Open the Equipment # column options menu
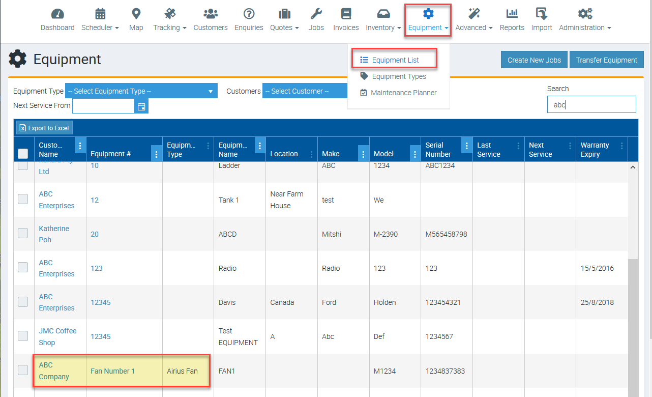 click(x=156, y=154)
